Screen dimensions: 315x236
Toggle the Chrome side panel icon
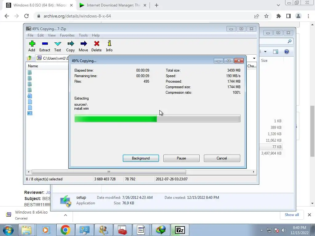[x=289, y=16]
